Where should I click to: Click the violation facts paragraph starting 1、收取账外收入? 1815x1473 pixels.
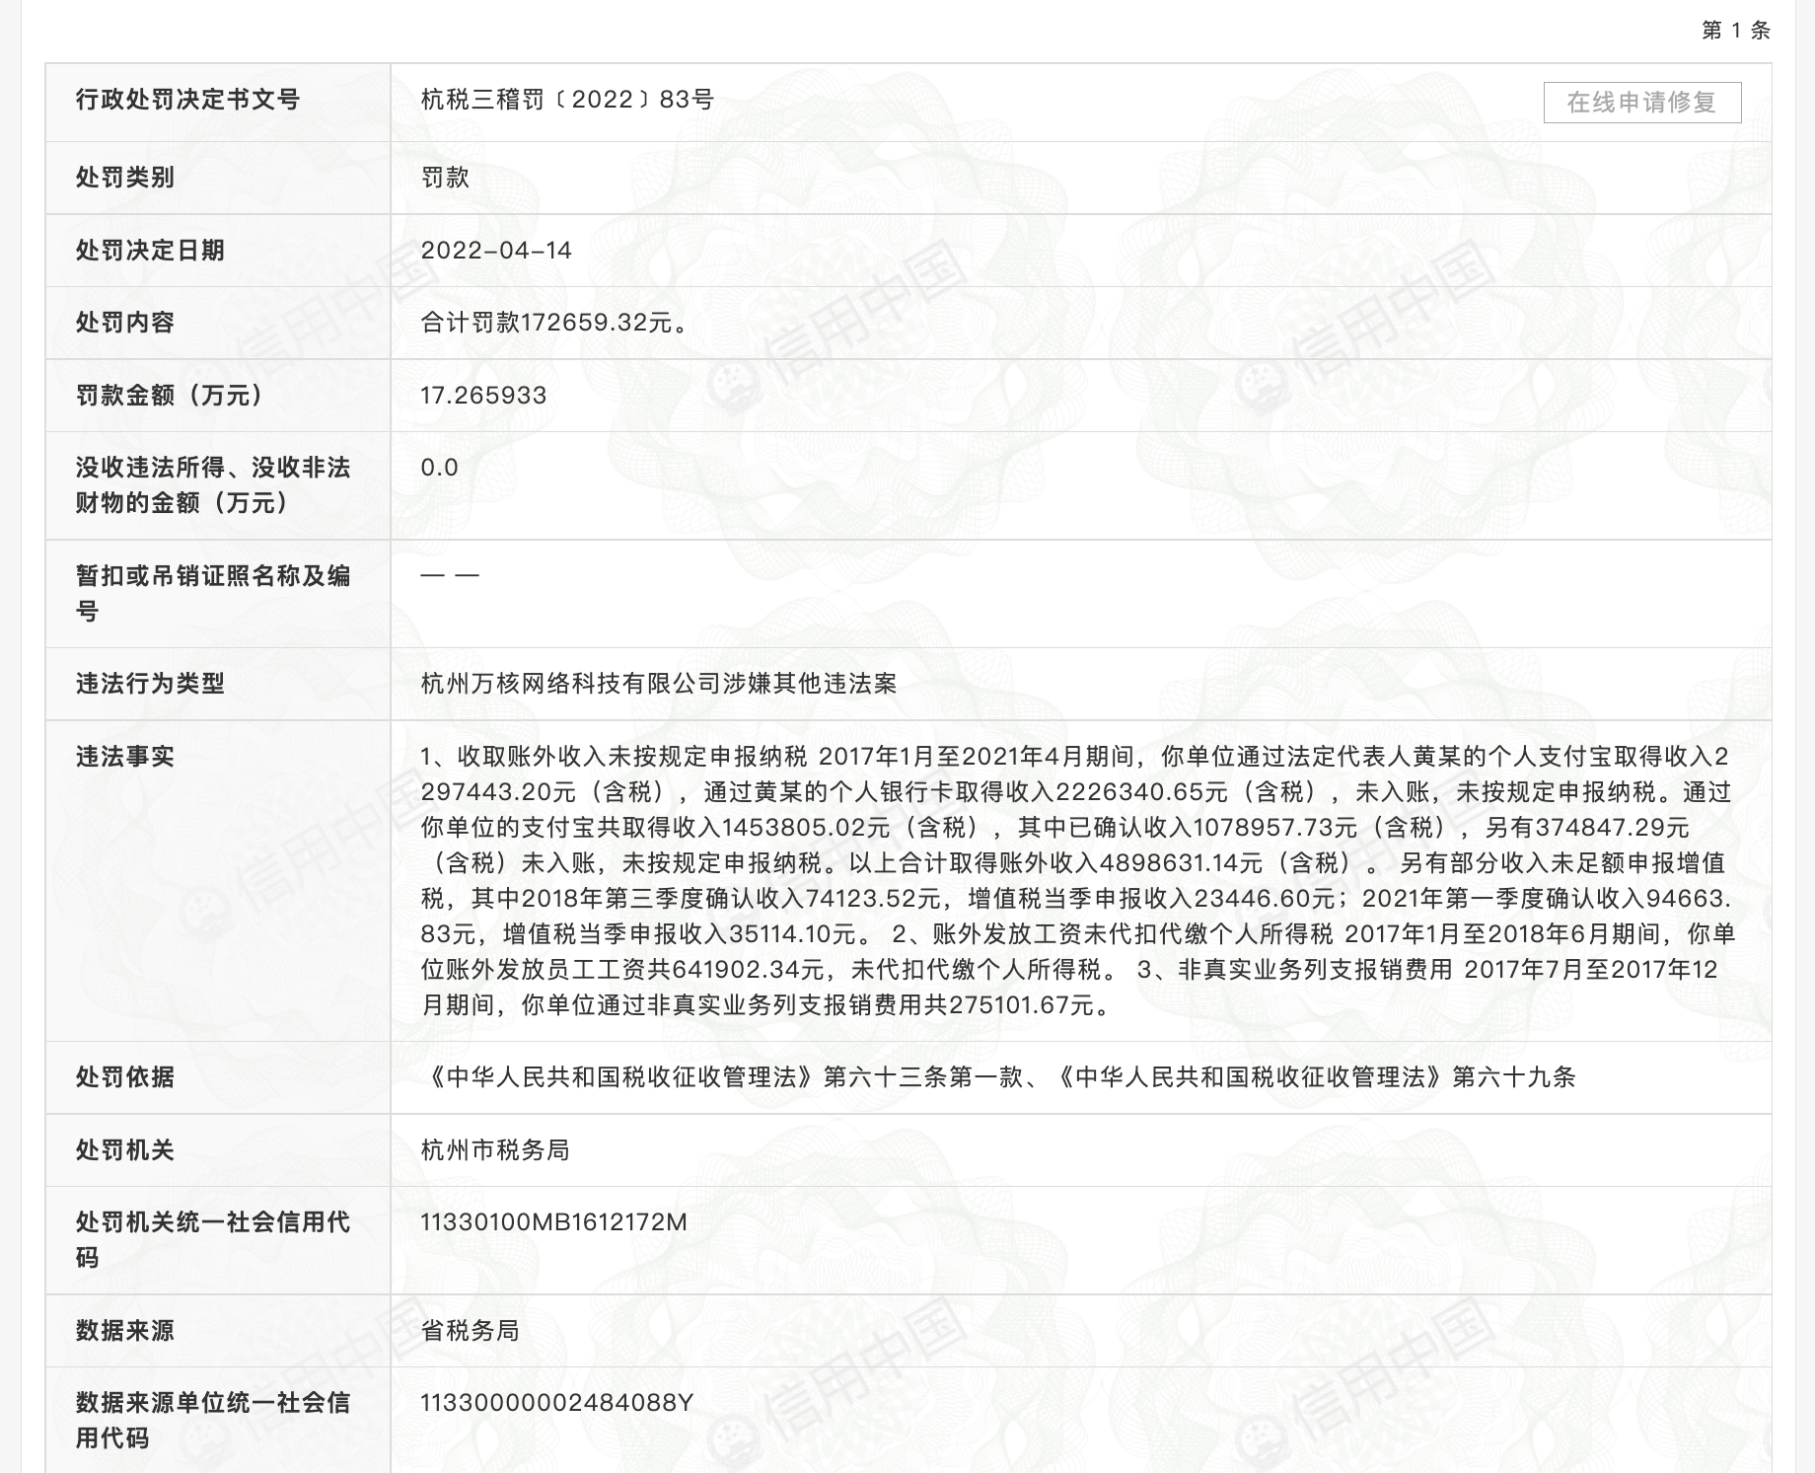[1078, 881]
